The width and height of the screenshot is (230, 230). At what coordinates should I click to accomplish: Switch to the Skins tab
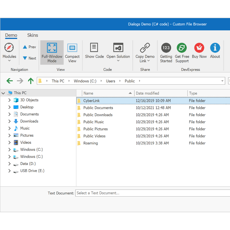pyautogui.click(x=33, y=35)
